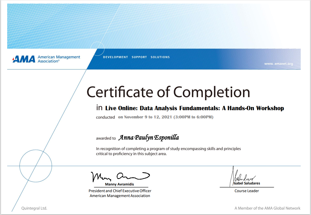Click the November 9 to 12, 2021 date text
Viewport: 311px width, 215px height.
coord(166,117)
